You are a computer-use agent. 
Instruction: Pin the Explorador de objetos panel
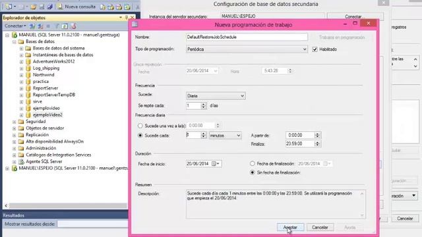pos(126,18)
